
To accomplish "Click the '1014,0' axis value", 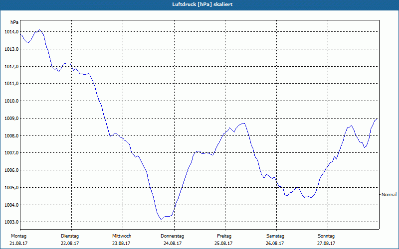I will tap(11, 32).
